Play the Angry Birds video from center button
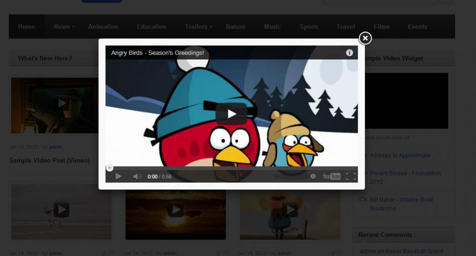Screen dimensions: 476x256 [232, 114]
